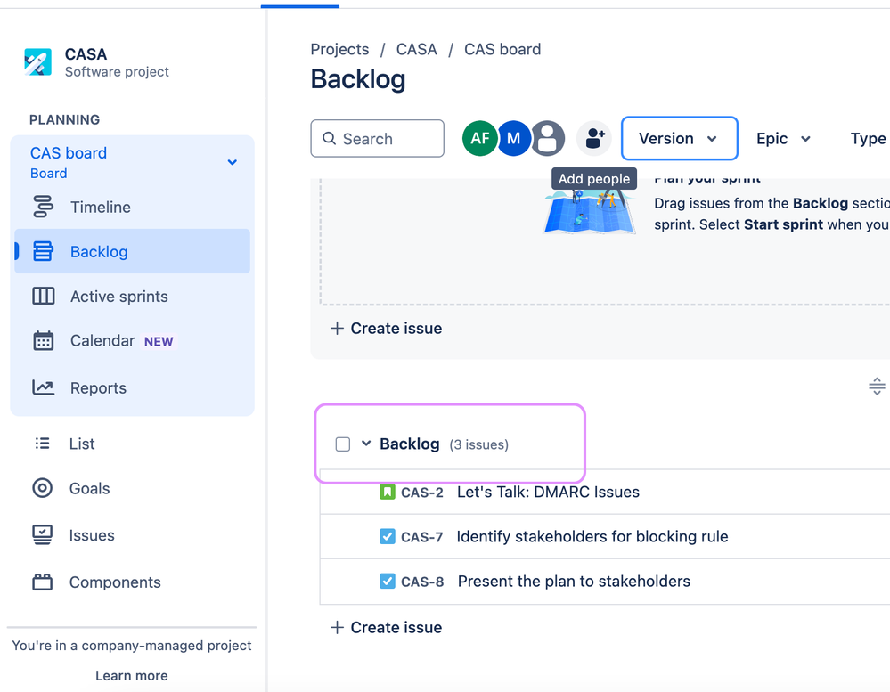
Task: Click plus icon of Create issue under backlog
Action: (337, 627)
